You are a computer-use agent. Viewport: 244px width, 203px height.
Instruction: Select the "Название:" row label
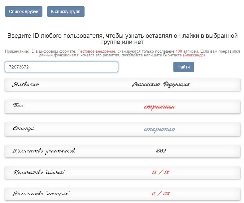[x=26, y=84]
